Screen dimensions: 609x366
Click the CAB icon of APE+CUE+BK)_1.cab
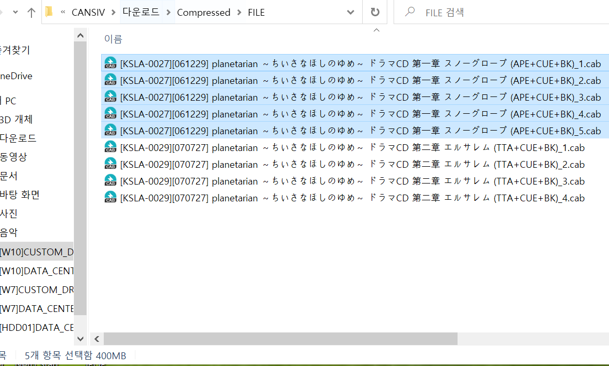coord(110,63)
